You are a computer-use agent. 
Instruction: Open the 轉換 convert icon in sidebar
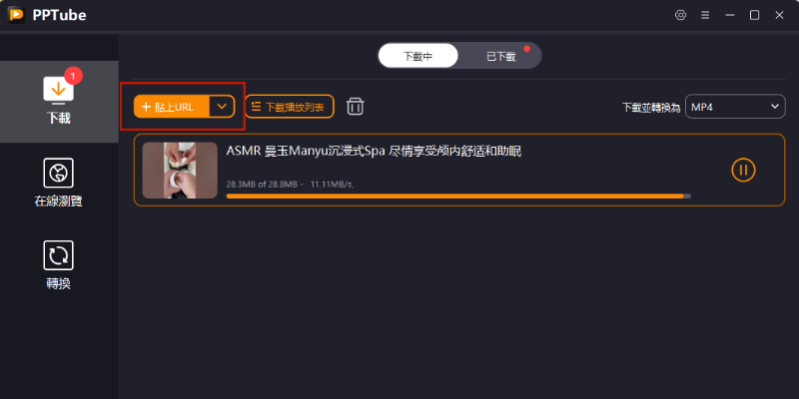[59, 255]
